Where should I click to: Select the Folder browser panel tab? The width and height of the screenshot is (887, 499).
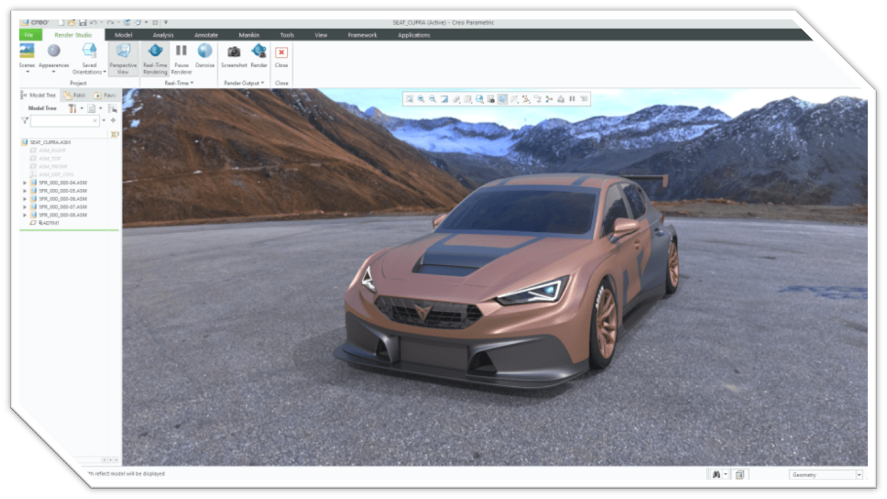[74, 95]
